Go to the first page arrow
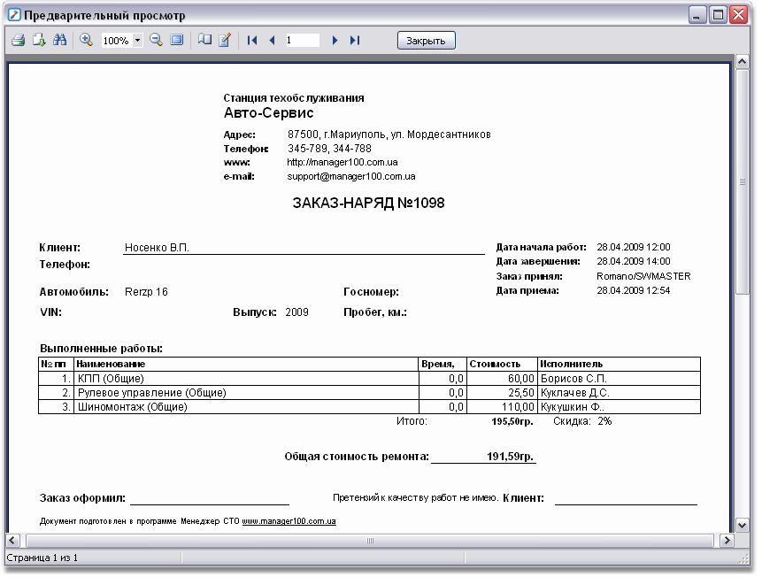The height and width of the screenshot is (577, 762). click(x=251, y=41)
